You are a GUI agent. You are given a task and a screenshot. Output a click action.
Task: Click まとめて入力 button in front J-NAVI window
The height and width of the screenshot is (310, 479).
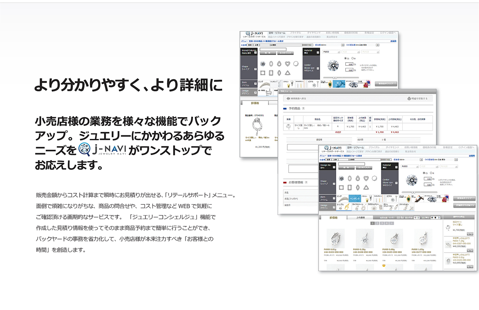pos(364,167)
